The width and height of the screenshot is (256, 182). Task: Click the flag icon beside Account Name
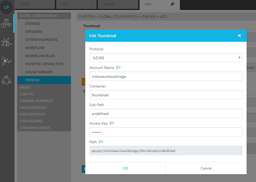(x=119, y=68)
